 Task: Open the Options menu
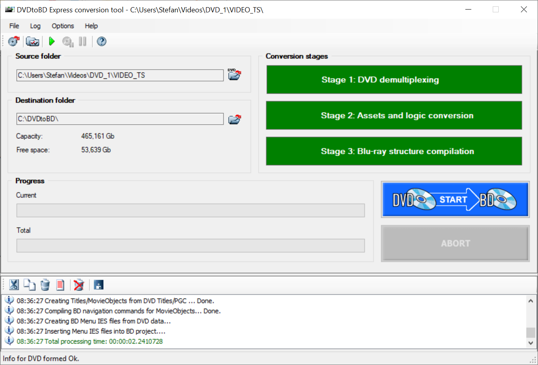point(63,26)
